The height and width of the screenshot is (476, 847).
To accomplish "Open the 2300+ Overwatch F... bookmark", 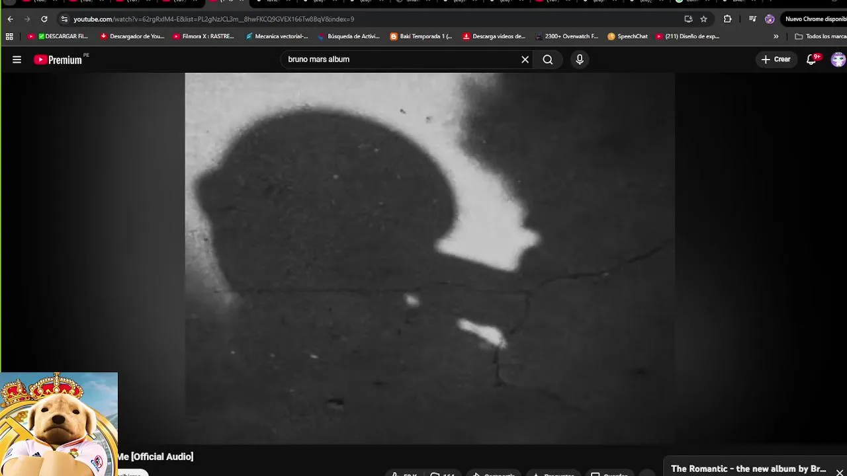I will (566, 36).
